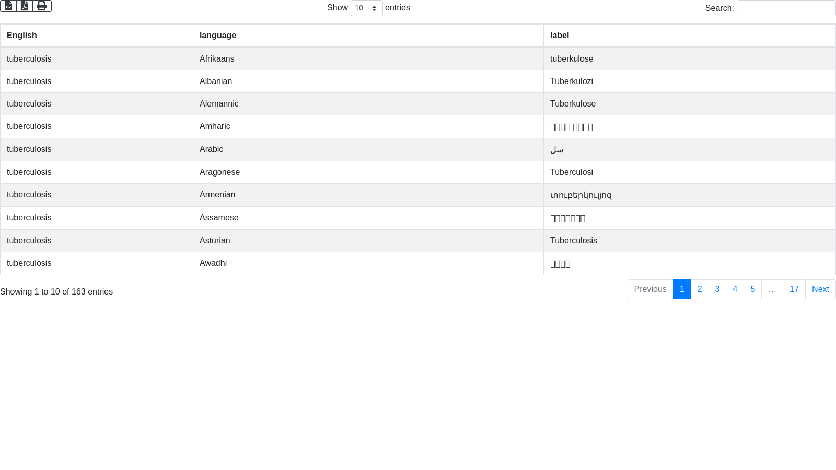Open the Show entries dropdown
Screen dimensions: 836x470
point(366,8)
